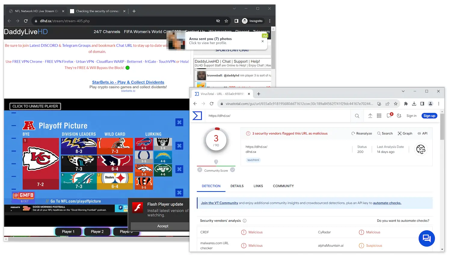Image resolution: width=451 pixels, height=255 pixels.
Task: Click DaddyLiveHD site logo
Action: click(26, 32)
